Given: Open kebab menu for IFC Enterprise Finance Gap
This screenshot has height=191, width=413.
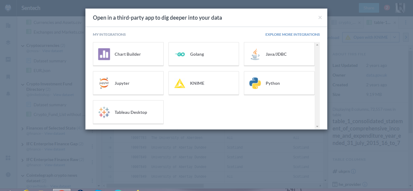Looking at the screenshot, I should (x=92, y=147).
